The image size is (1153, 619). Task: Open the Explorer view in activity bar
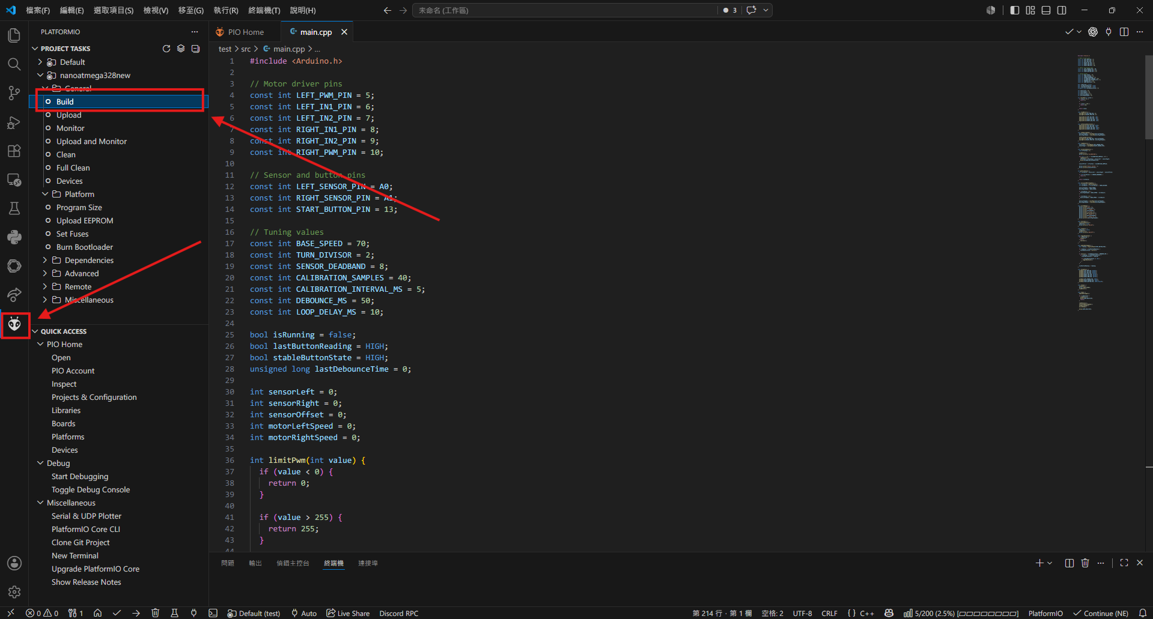click(x=14, y=35)
